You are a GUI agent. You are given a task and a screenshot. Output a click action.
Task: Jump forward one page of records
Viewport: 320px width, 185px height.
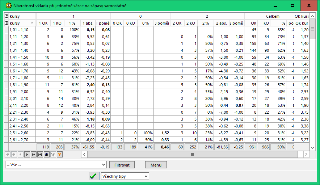coord(33,155)
